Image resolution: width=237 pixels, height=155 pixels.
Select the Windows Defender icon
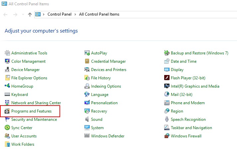pos(87,136)
